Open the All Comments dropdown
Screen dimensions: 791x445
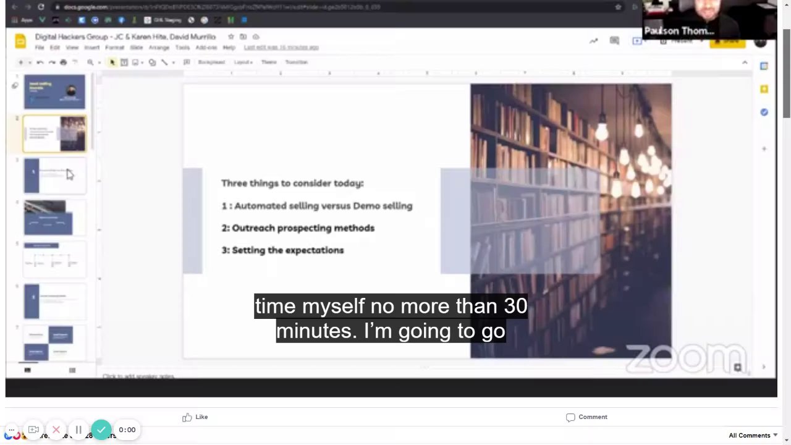[x=753, y=436]
